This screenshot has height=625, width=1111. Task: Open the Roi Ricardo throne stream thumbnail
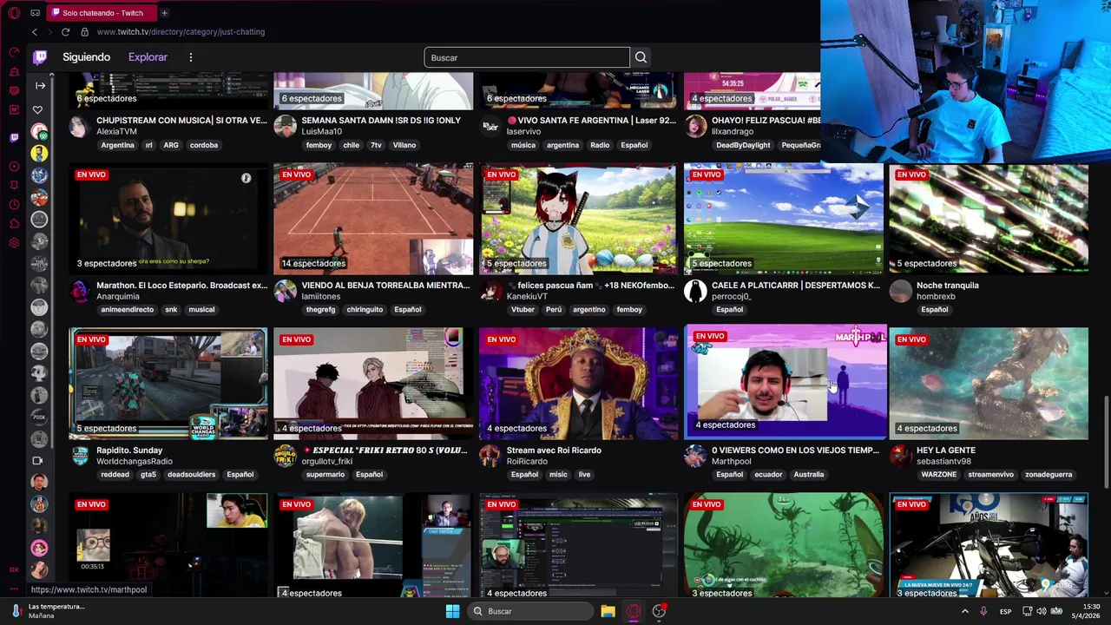[x=578, y=383]
